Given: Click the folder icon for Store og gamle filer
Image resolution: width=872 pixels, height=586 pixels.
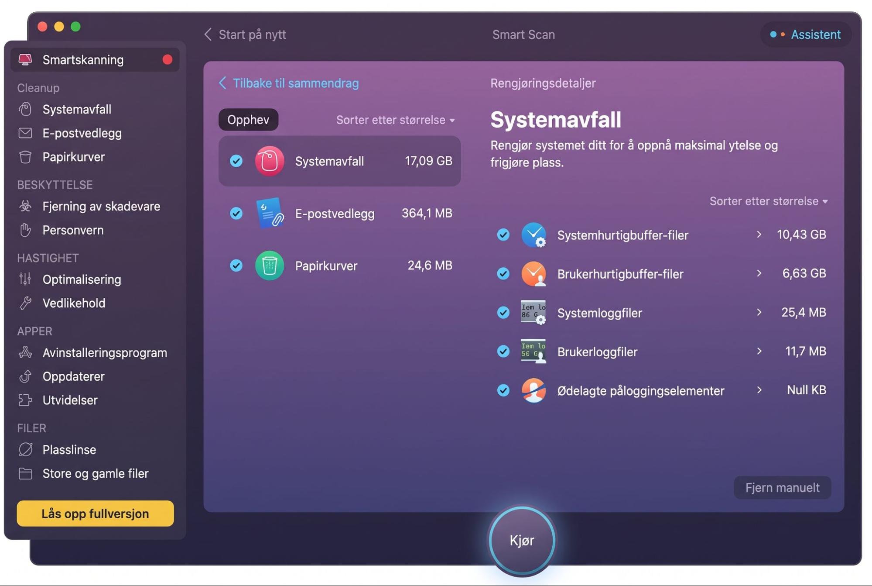Looking at the screenshot, I should 25,473.
